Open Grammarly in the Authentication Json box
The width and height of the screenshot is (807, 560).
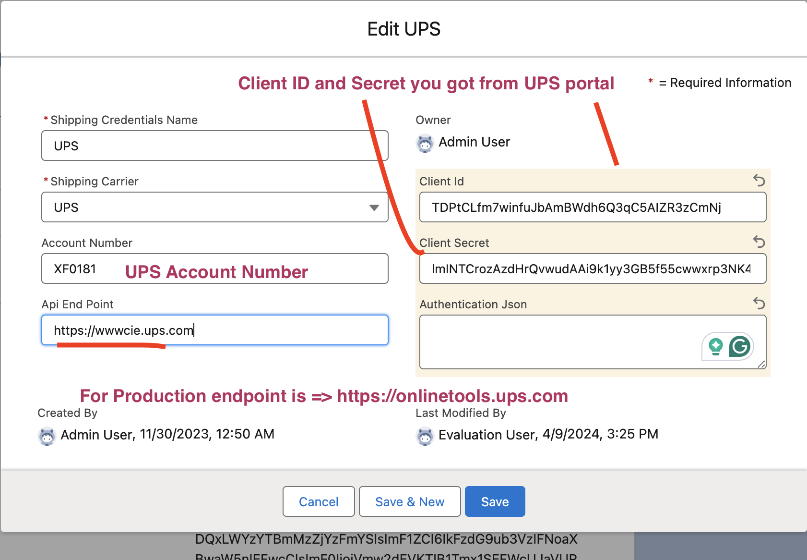point(739,346)
